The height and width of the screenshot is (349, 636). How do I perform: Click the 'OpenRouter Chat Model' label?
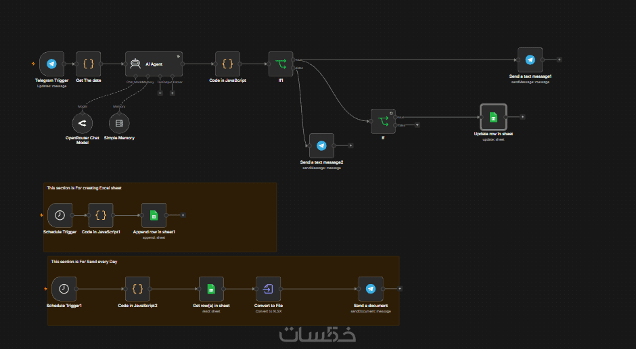(x=83, y=140)
